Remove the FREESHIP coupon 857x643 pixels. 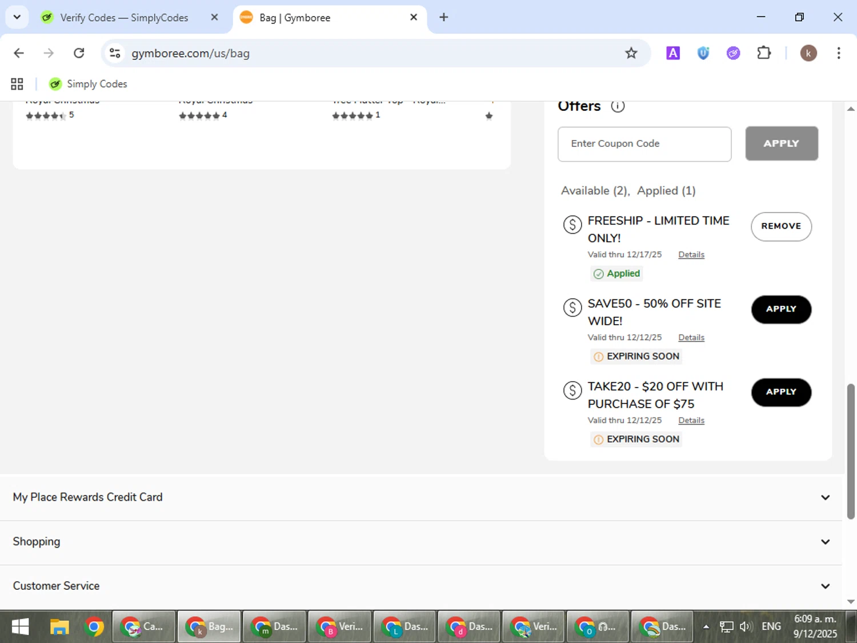781,226
